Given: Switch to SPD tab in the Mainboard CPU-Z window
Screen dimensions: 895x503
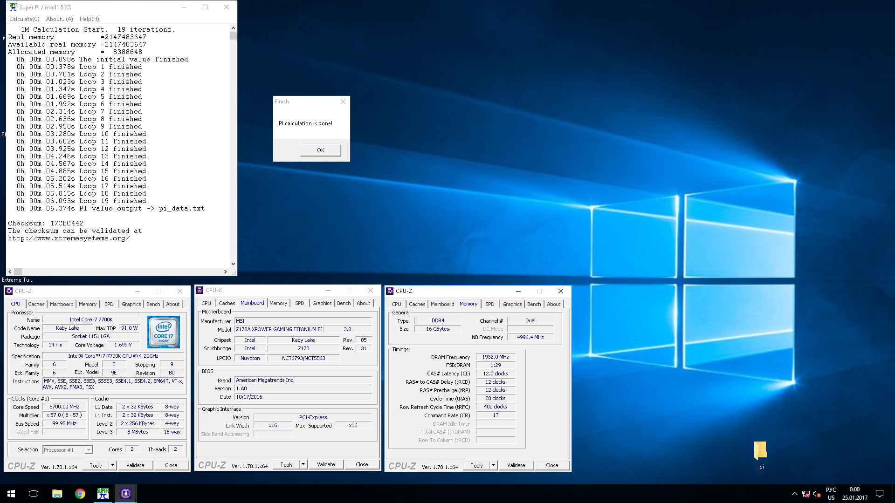Looking at the screenshot, I should pos(300,303).
